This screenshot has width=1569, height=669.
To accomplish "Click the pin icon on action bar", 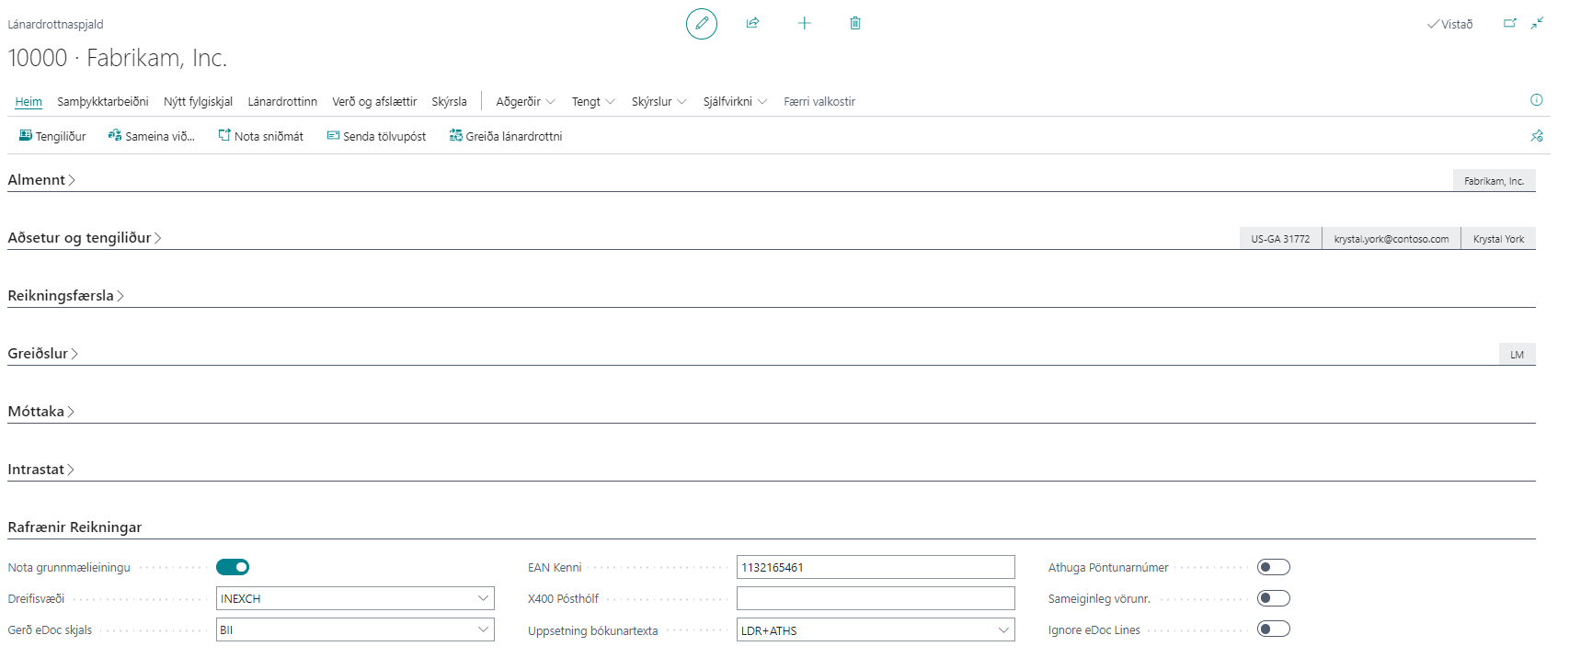I will pyautogui.click(x=1536, y=136).
